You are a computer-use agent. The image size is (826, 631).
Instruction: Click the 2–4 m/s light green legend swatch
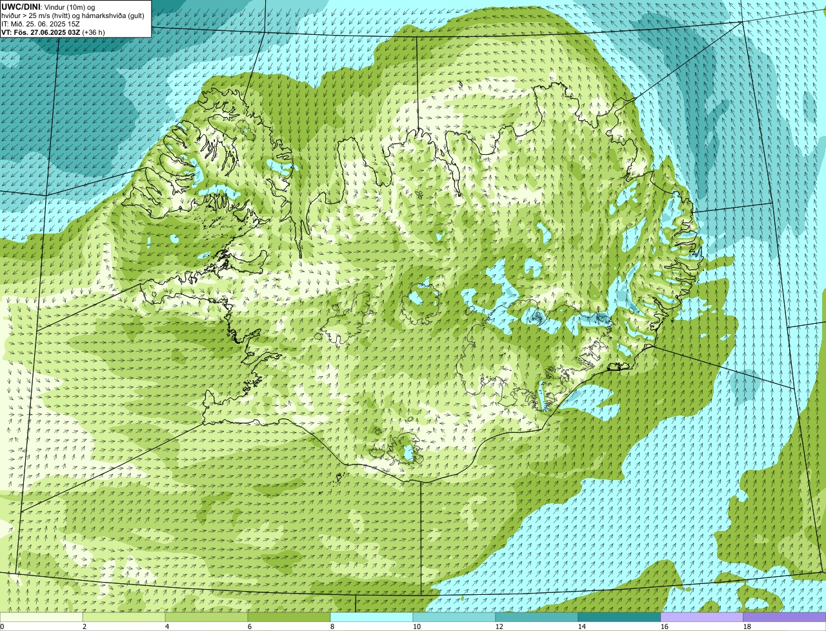pyautogui.click(x=124, y=617)
